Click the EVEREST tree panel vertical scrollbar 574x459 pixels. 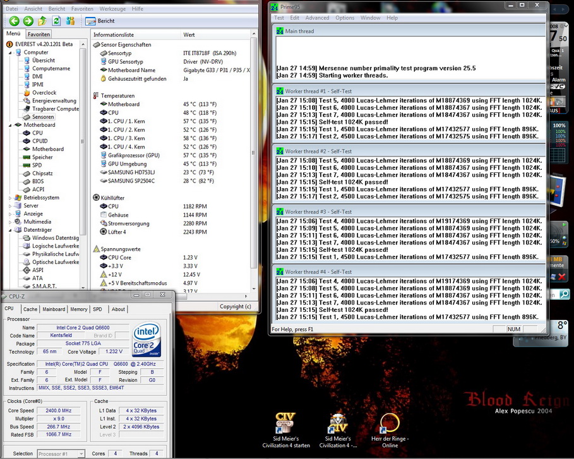(x=83, y=165)
